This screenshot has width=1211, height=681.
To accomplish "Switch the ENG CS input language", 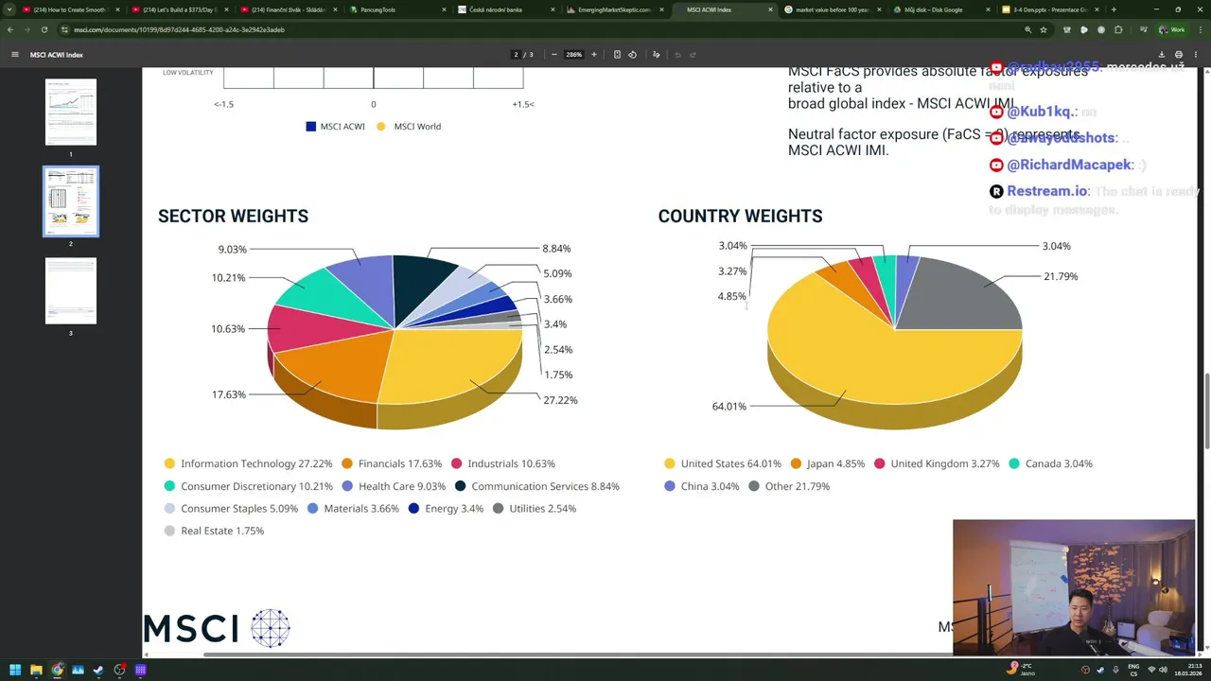I will pyautogui.click(x=1133, y=670).
